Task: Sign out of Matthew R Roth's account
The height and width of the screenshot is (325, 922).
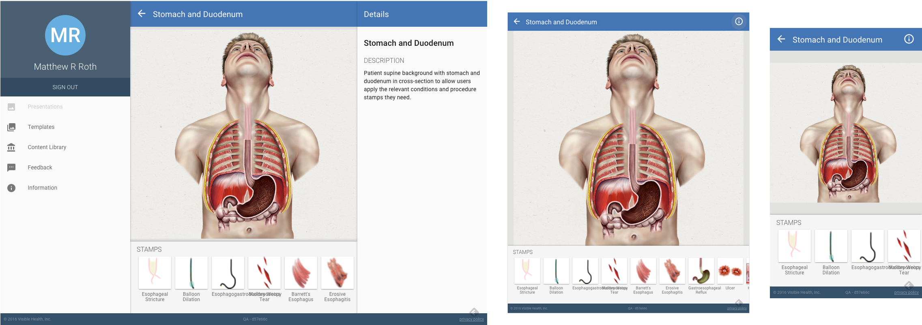Action: click(x=65, y=87)
